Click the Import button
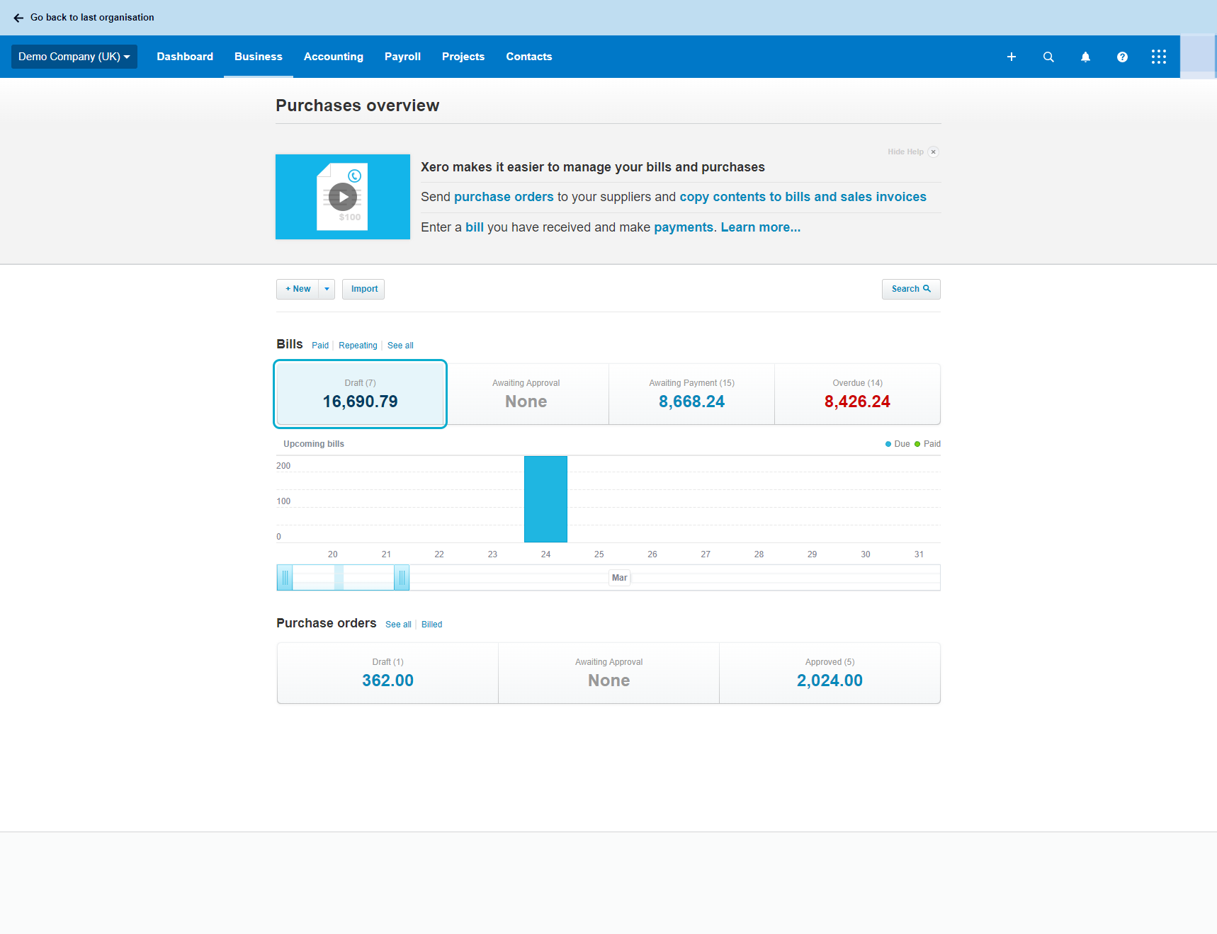 point(363,289)
